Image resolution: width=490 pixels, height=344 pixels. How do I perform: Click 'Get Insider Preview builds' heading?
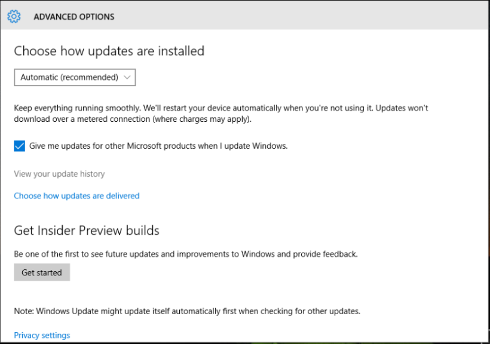point(87,231)
